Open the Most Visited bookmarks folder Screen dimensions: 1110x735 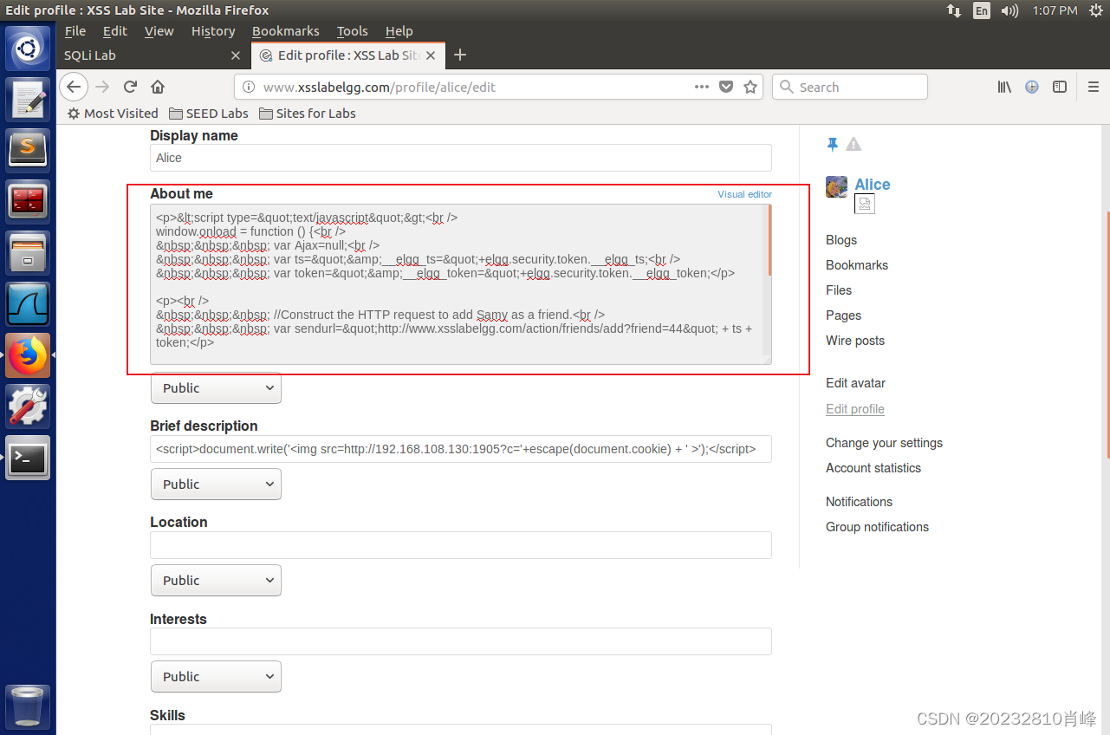coord(113,114)
